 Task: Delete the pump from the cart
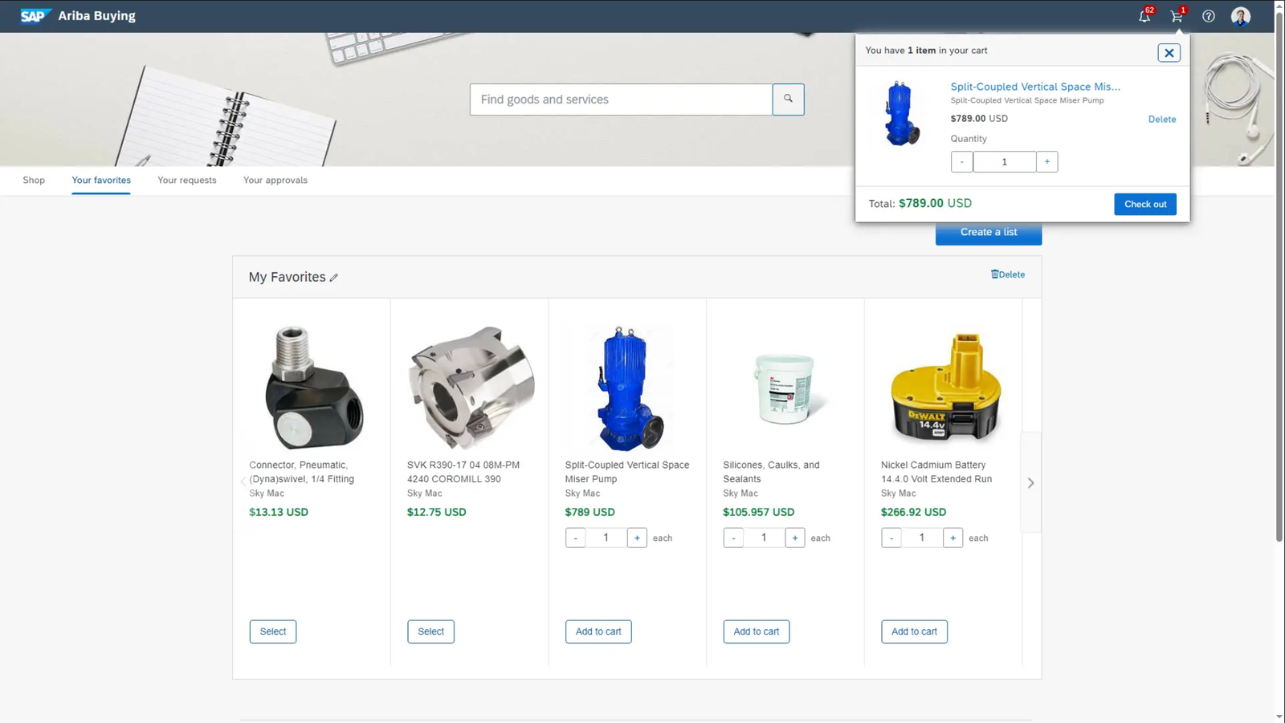click(x=1161, y=120)
